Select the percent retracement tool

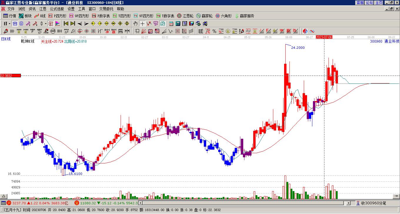tap(214, 31)
